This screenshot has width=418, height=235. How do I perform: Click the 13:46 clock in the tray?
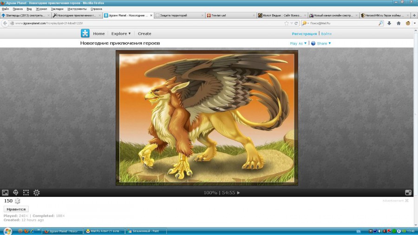pyautogui.click(x=411, y=231)
